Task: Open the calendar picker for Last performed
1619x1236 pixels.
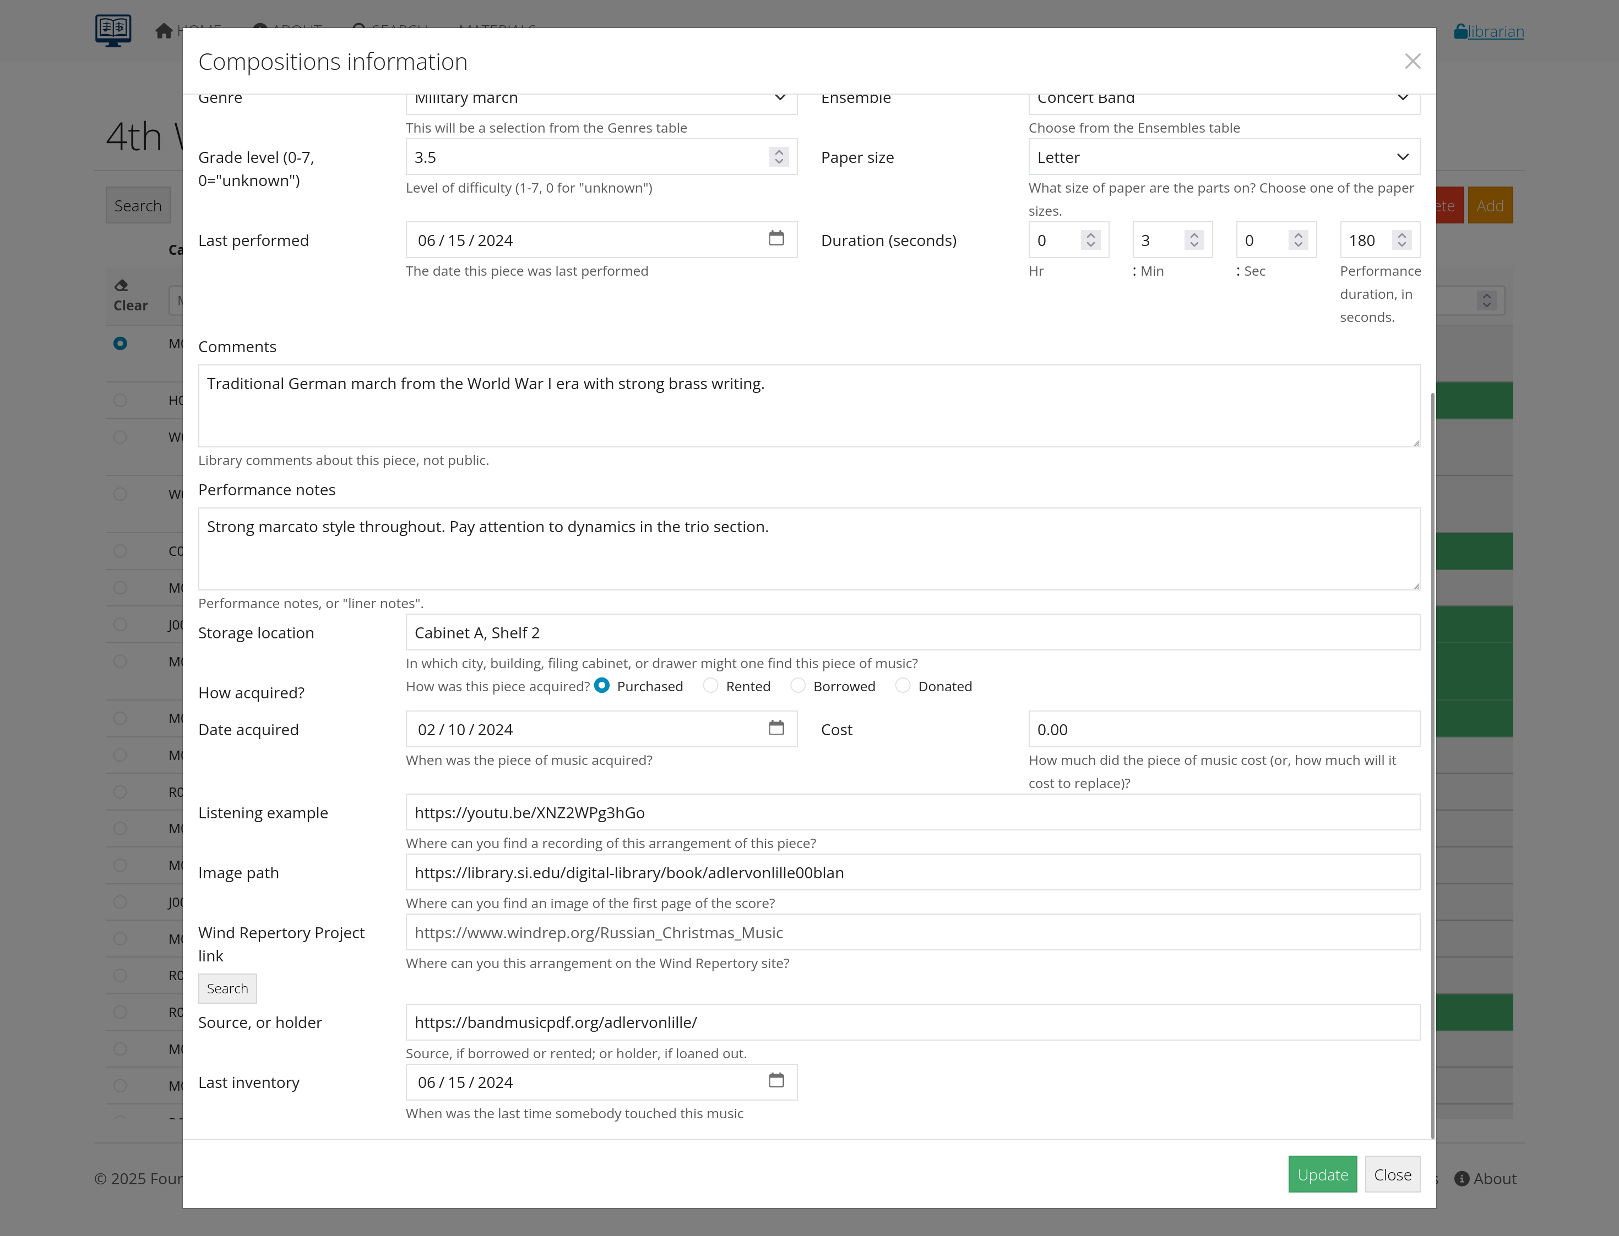Action: pyautogui.click(x=778, y=239)
